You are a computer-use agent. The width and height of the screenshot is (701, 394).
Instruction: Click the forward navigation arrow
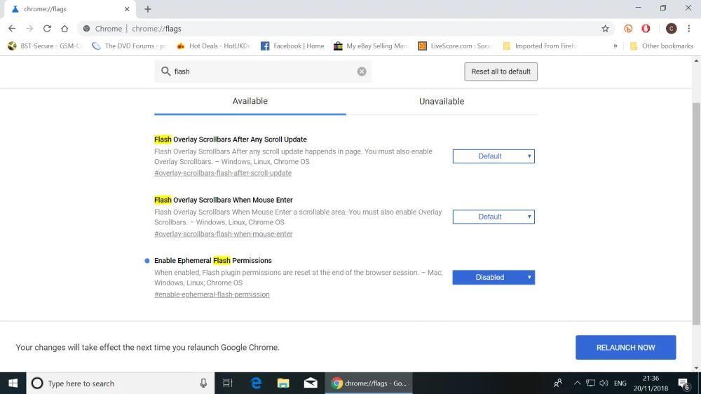coord(29,29)
